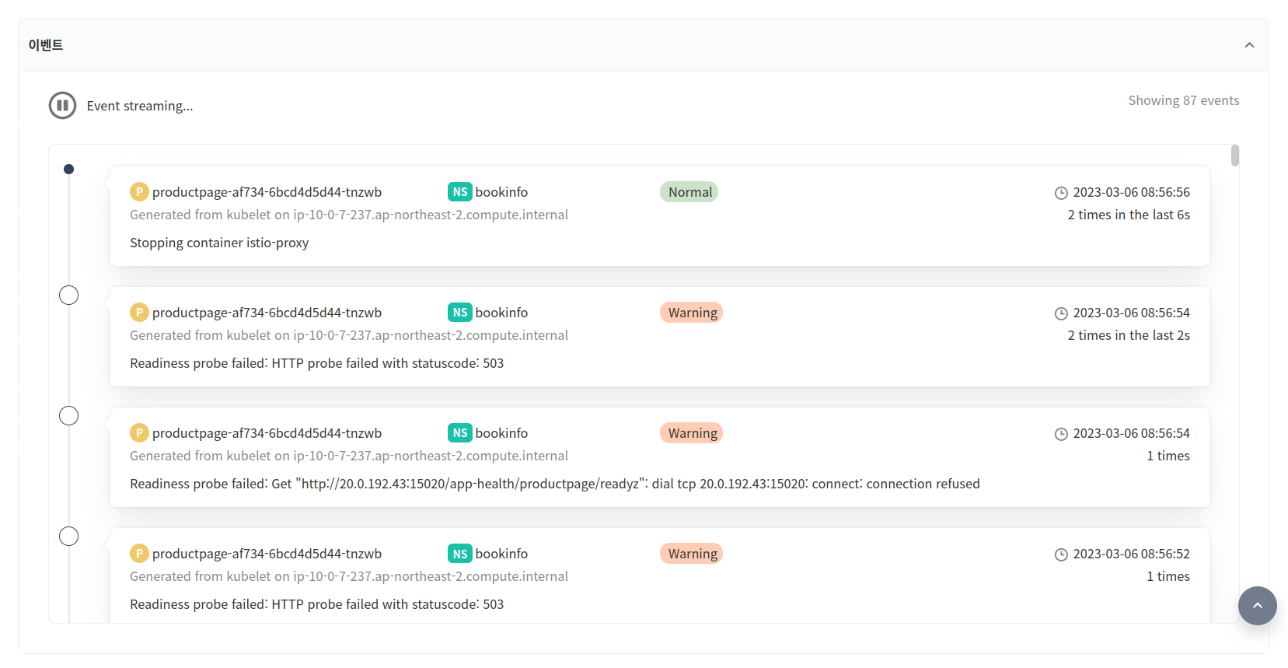Click the clock icon beside 08:56:56 timestamp

(1061, 193)
